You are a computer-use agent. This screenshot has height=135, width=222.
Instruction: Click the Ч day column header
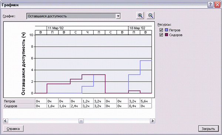pyautogui.click(x=87, y=33)
